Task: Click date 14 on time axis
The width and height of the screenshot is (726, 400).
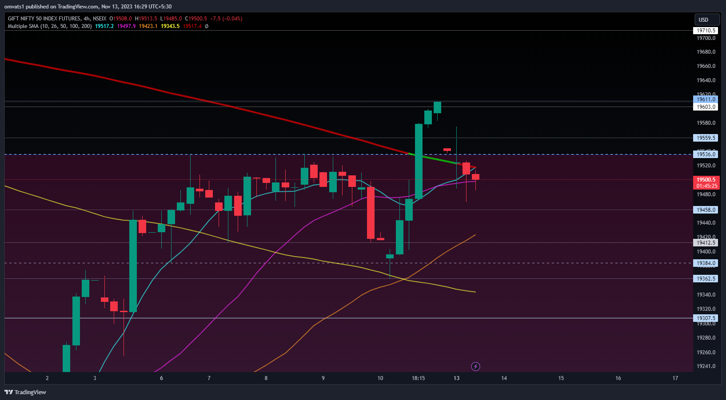Action: [x=504, y=378]
